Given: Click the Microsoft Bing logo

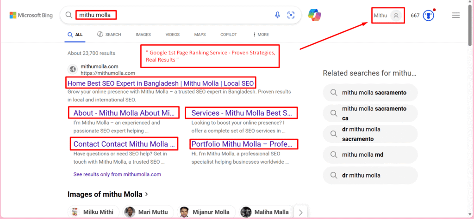Looking at the screenshot, I should [x=31, y=15].
